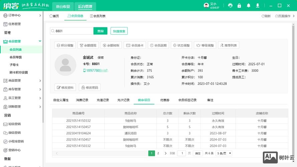Expand the 商品管理 chevron

[x=40, y=80]
